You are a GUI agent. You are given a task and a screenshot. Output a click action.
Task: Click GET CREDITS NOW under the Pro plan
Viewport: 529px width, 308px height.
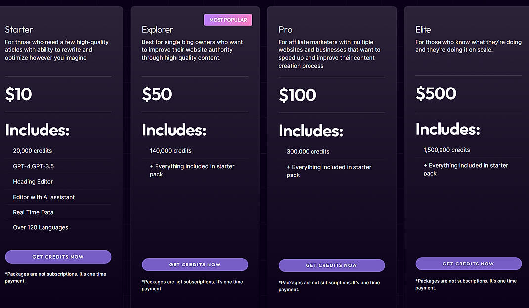tap(332, 265)
